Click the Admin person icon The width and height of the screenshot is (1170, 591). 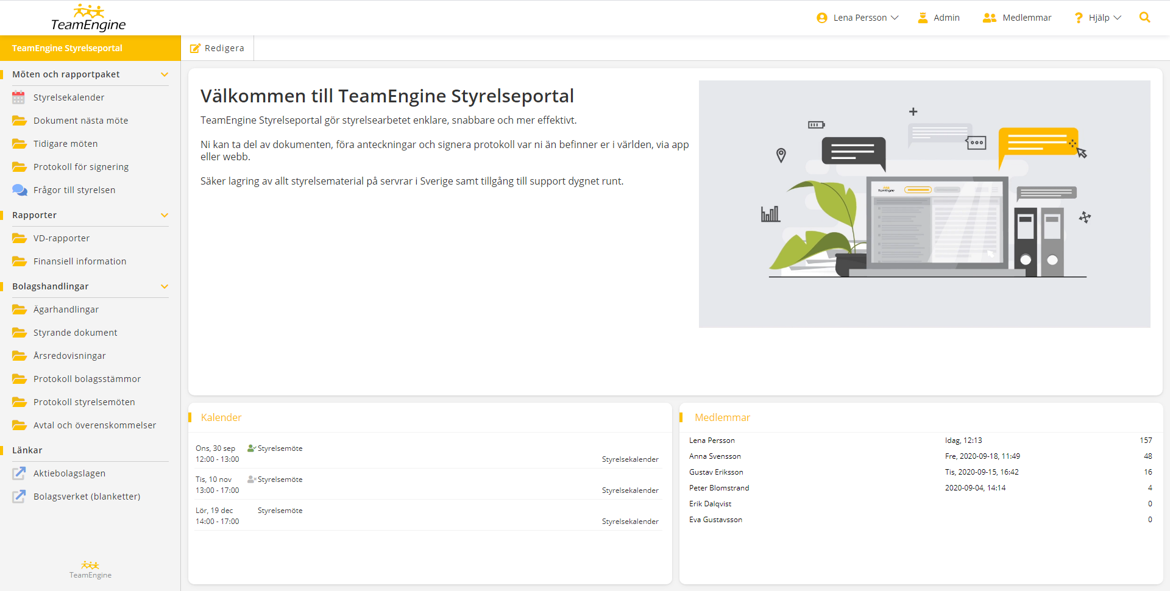(923, 18)
